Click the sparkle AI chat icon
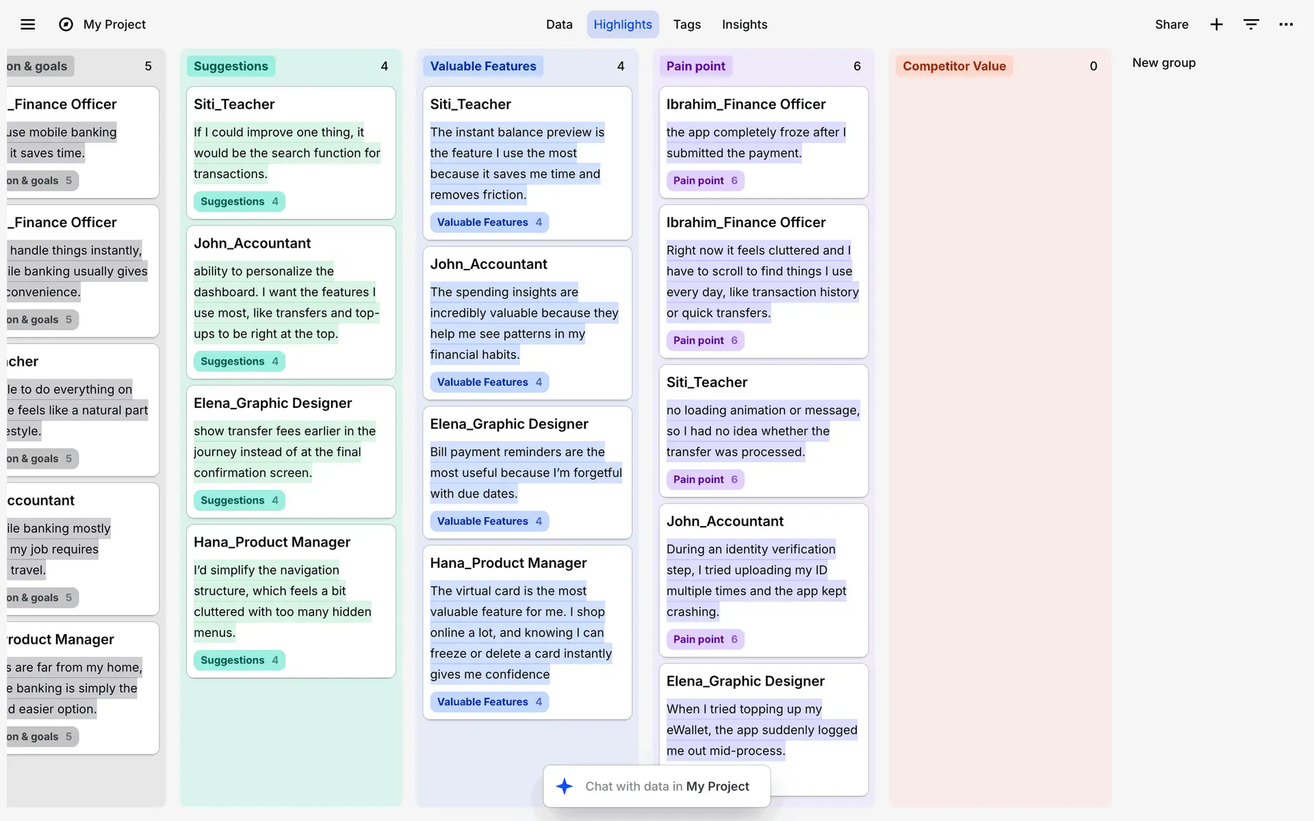The height and width of the screenshot is (821, 1314). click(x=564, y=786)
